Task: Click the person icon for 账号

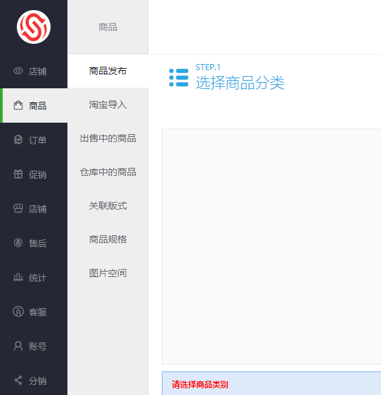Action: [x=18, y=346]
